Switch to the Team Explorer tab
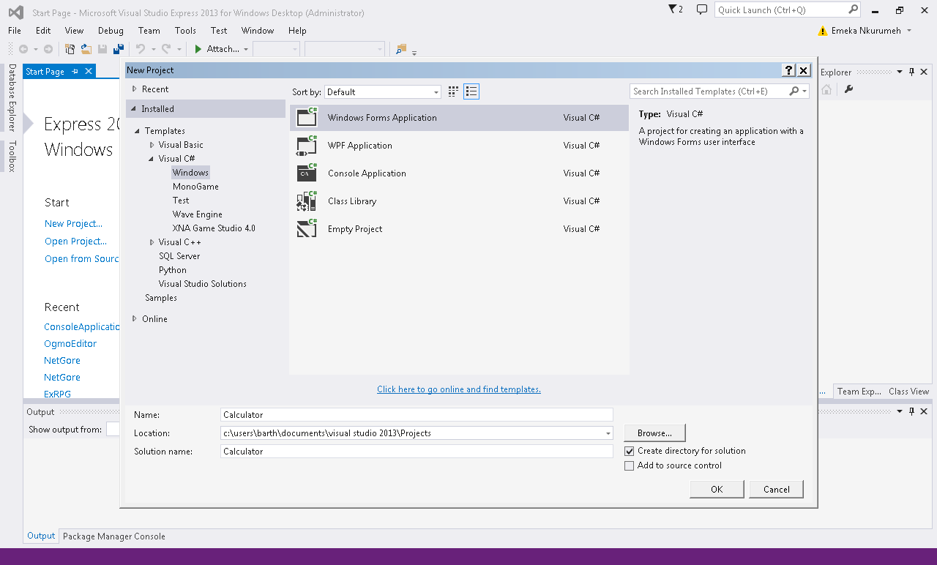937x565 pixels. (x=859, y=392)
